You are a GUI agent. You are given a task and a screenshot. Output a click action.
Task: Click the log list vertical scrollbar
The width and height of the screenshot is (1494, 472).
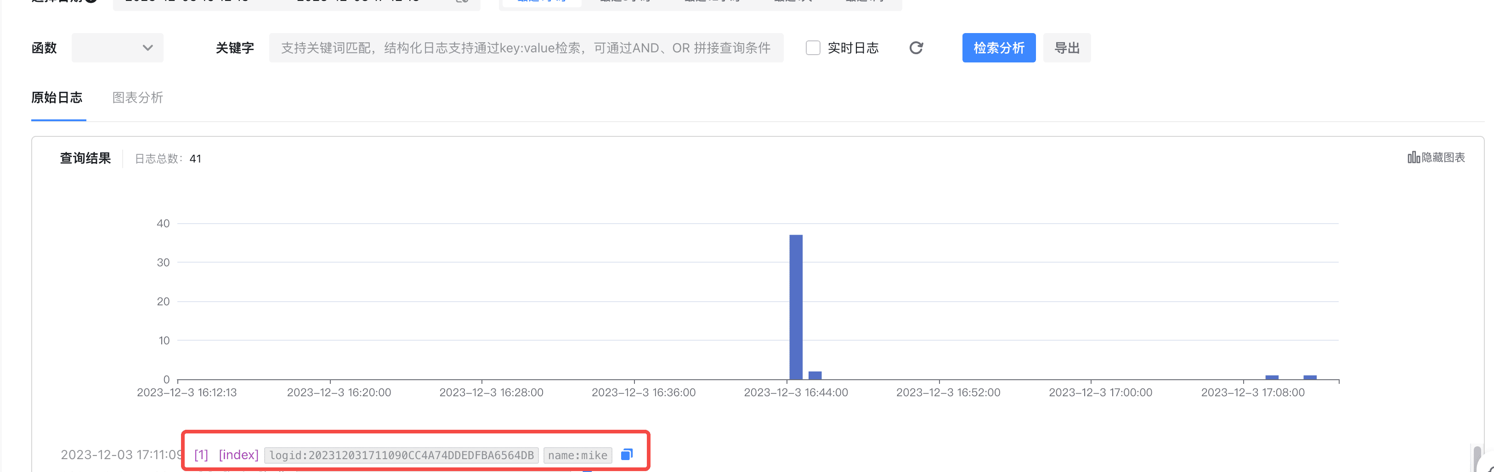1477,458
